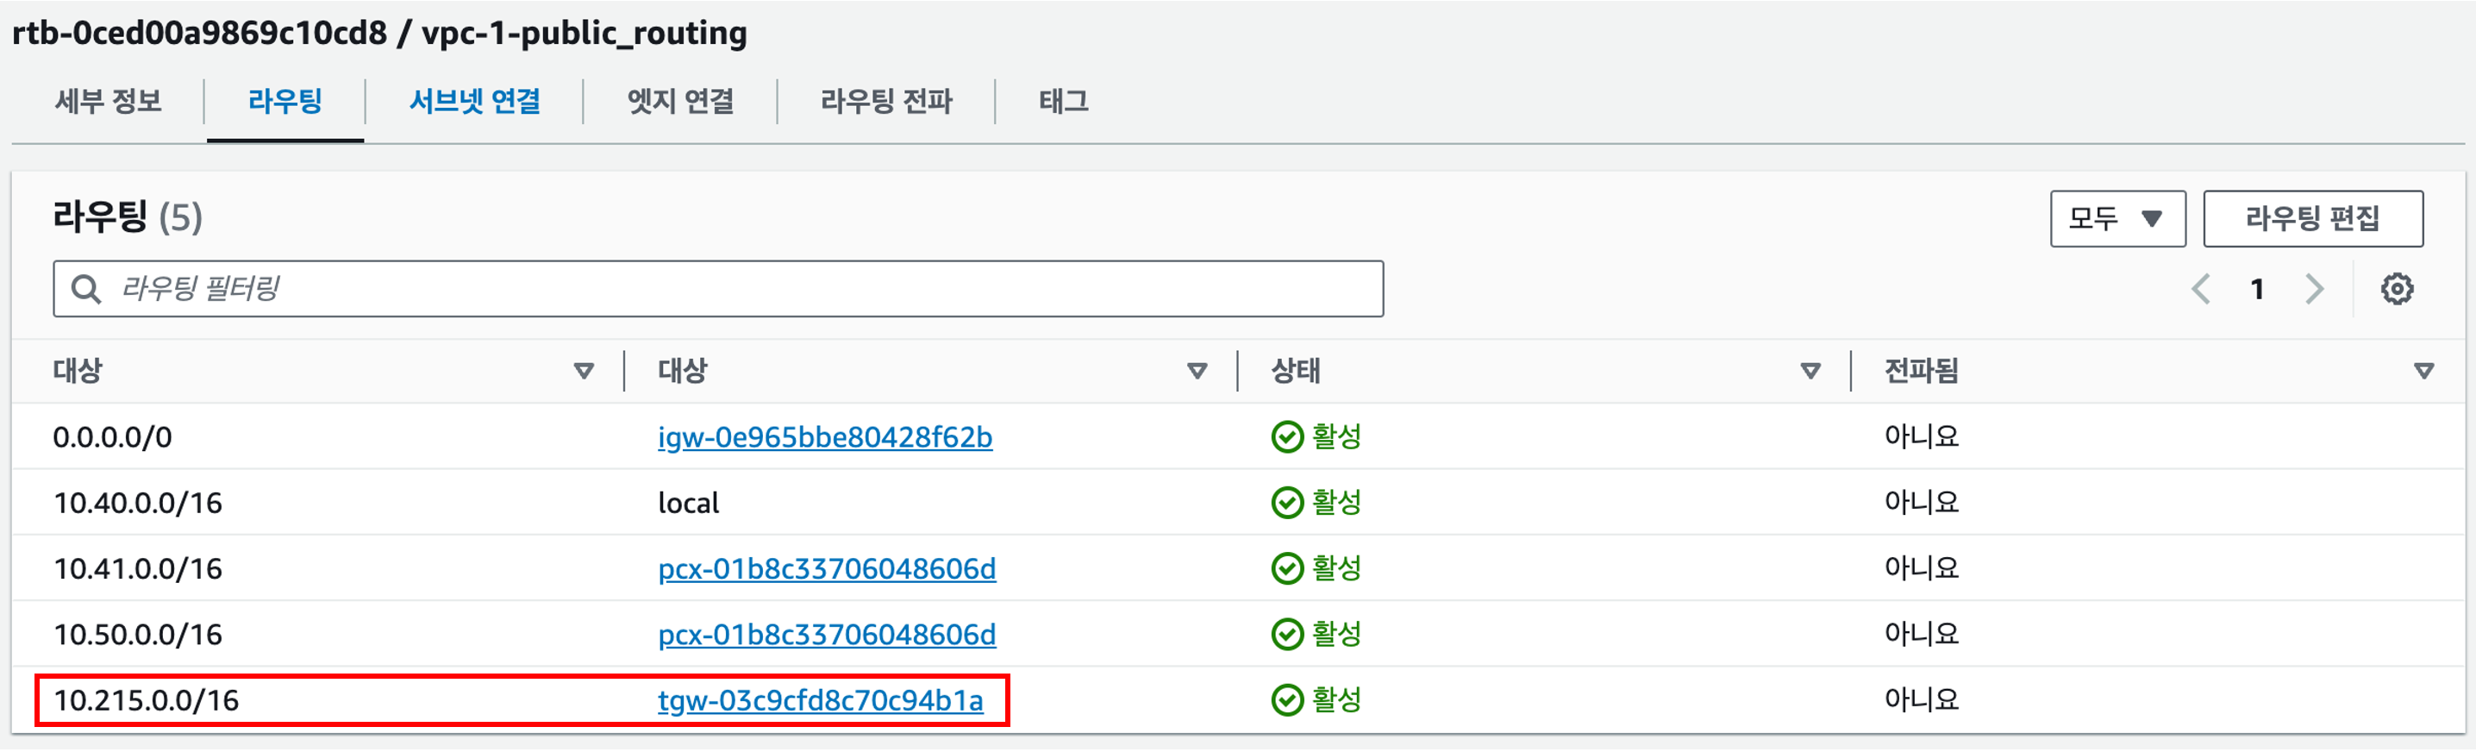Select the 10.40.0.0/16 destination cell

click(x=137, y=503)
